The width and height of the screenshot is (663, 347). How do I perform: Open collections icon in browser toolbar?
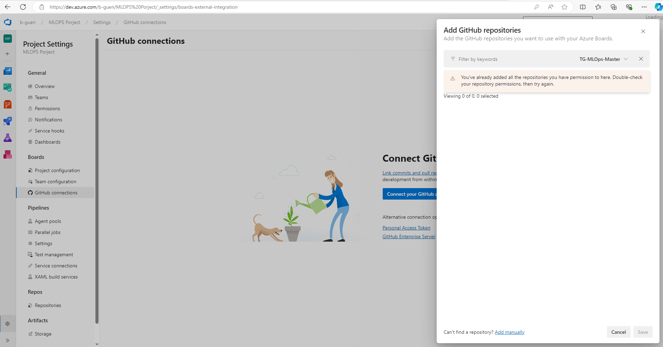614,7
